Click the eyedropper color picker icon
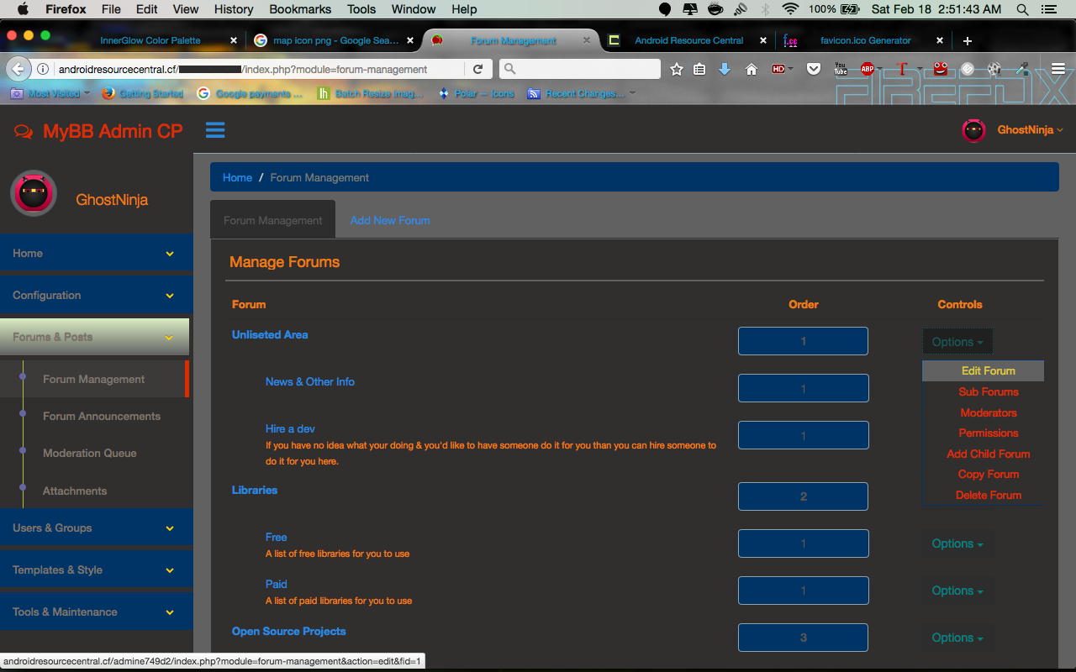This screenshot has width=1076, height=672. click(x=1022, y=70)
